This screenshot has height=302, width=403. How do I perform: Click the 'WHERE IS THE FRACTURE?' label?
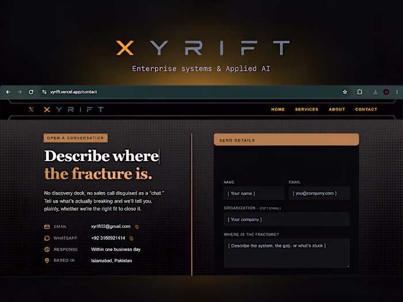251,235
